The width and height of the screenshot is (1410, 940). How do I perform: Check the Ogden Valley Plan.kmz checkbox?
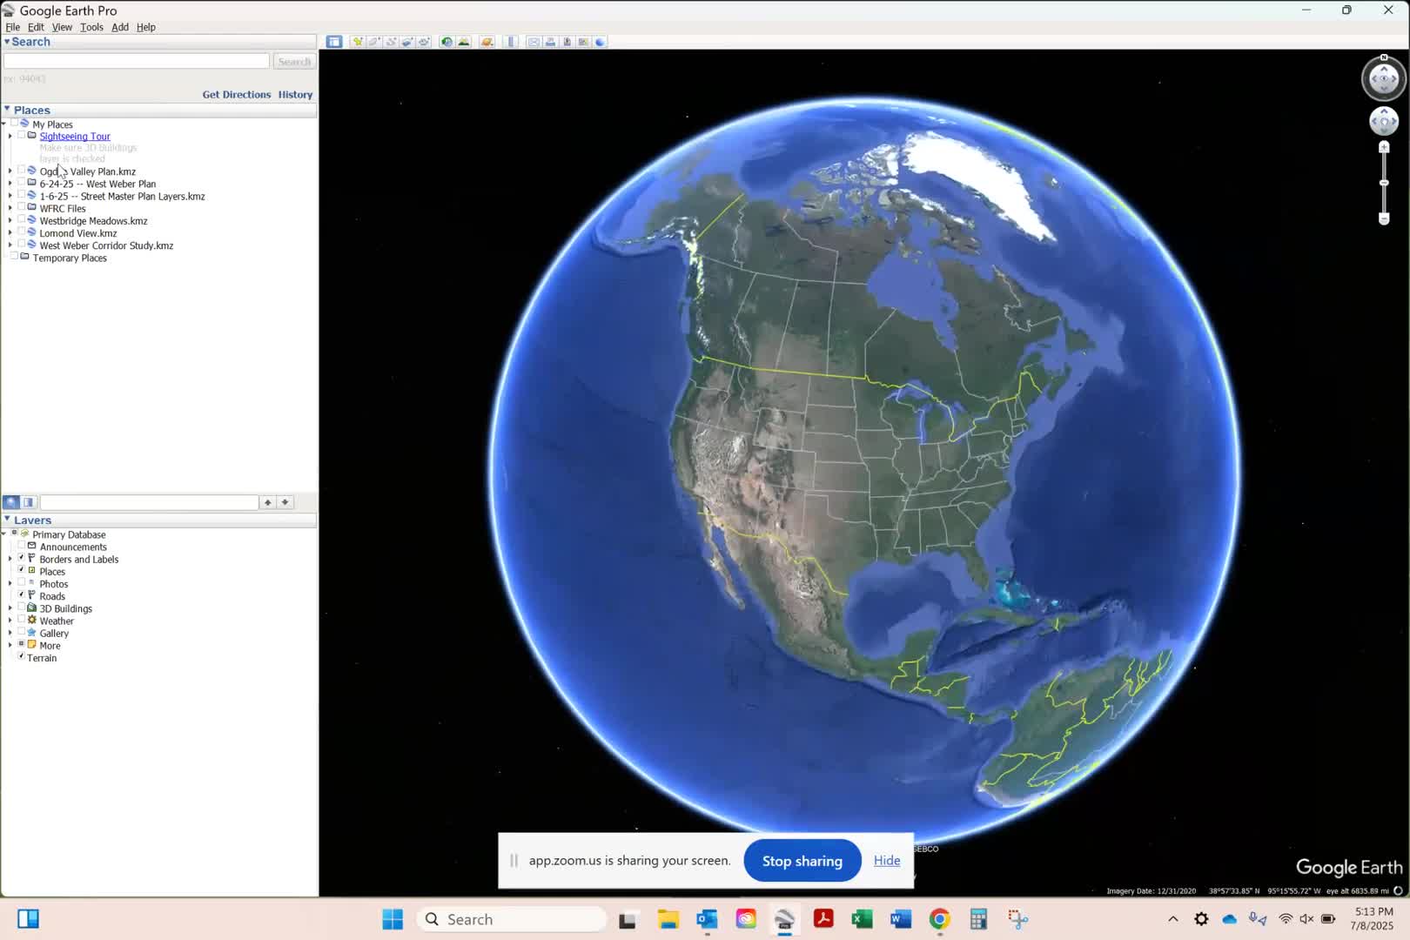(22, 171)
